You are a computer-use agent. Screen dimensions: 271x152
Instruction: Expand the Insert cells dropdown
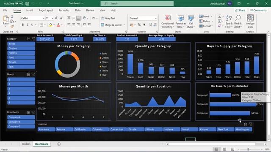click(212, 16)
